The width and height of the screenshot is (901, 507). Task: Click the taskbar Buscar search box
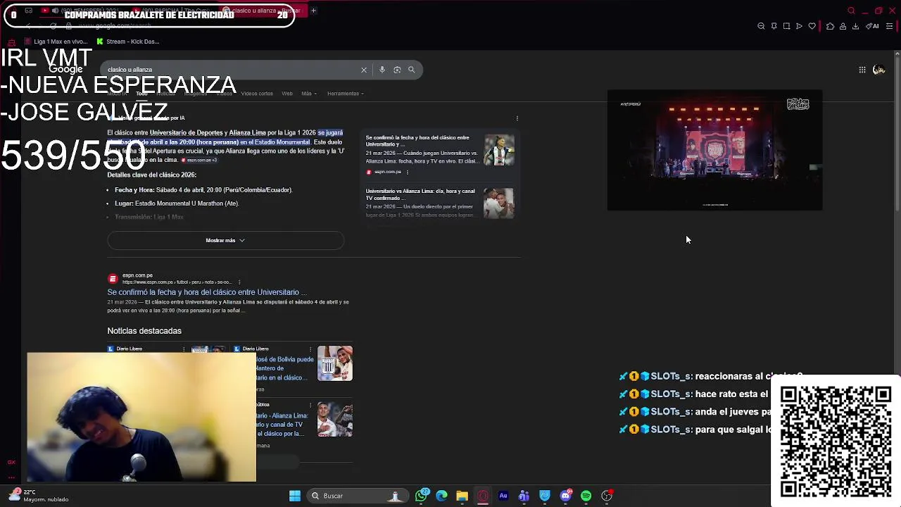[357, 496]
